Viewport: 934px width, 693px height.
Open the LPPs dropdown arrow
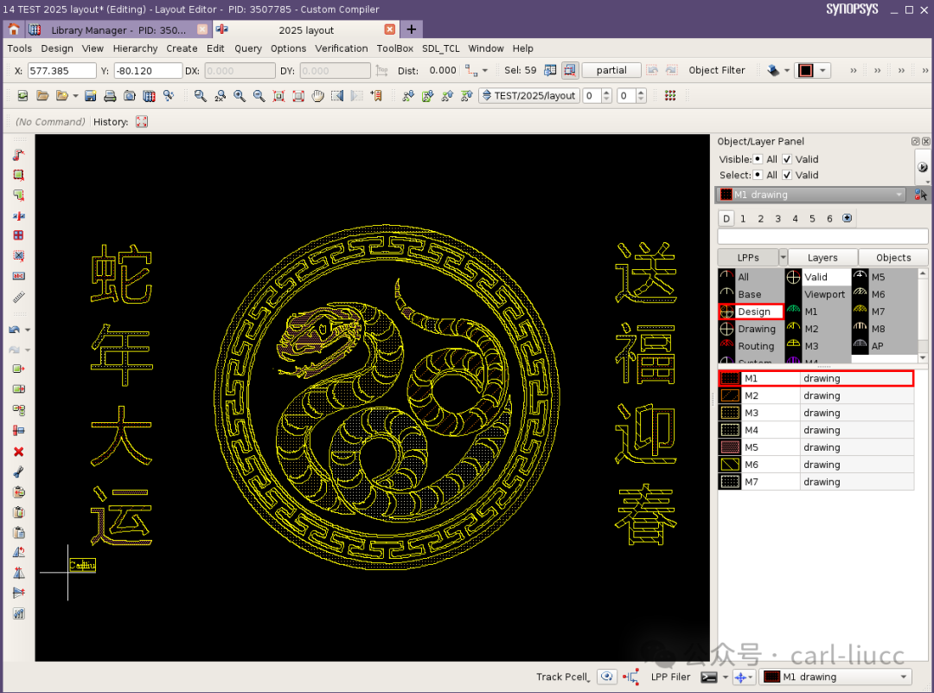783,258
